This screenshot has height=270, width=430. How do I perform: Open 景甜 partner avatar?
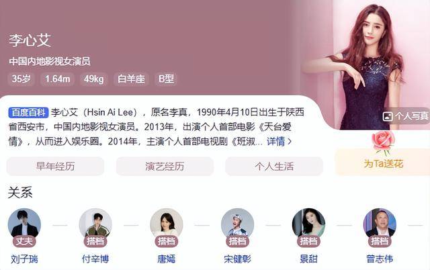pyautogui.click(x=308, y=225)
